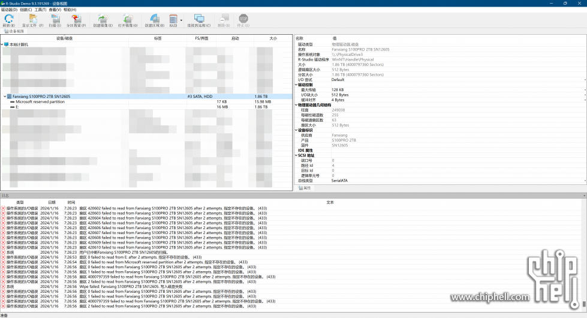Open the I/O块大小 512 Bytes dropdown

click(585, 95)
